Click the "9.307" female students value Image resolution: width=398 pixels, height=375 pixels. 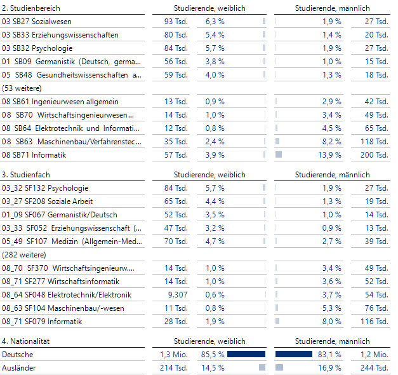(177, 295)
